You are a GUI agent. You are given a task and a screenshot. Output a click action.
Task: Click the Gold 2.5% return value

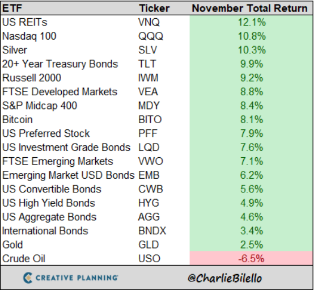252,245
